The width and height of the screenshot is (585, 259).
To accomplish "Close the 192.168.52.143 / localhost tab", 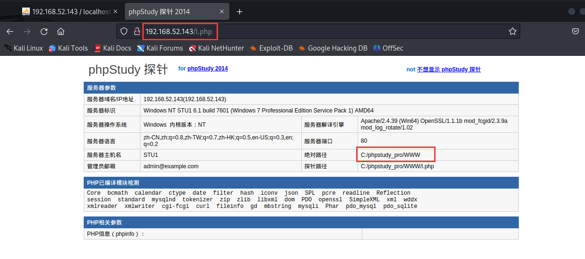I will click(115, 11).
